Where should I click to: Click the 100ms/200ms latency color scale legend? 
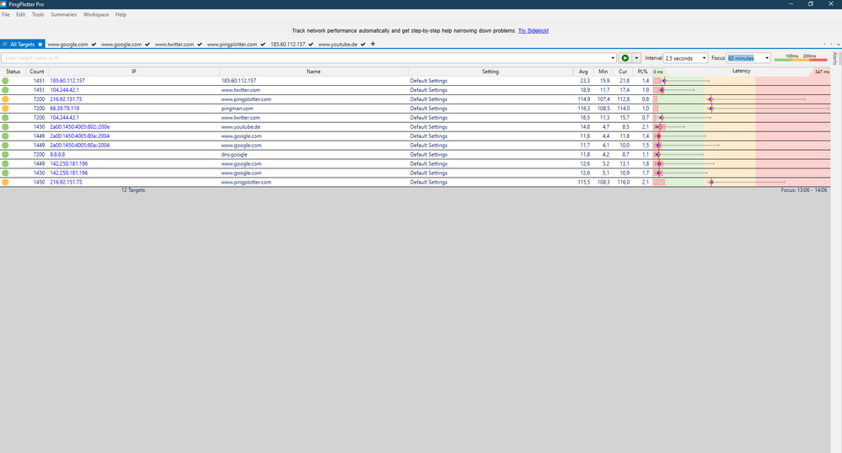tap(801, 57)
